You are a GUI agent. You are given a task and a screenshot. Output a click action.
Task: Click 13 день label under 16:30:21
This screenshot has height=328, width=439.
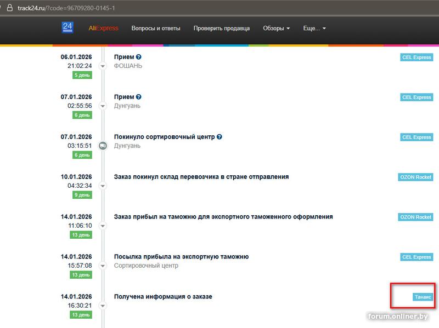[x=81, y=315]
